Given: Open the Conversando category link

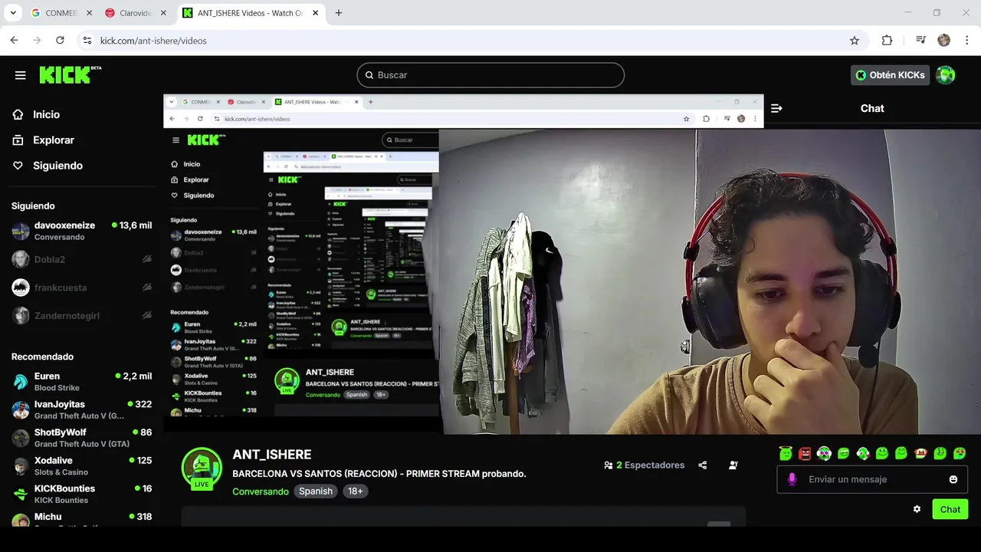Looking at the screenshot, I should pyautogui.click(x=261, y=491).
